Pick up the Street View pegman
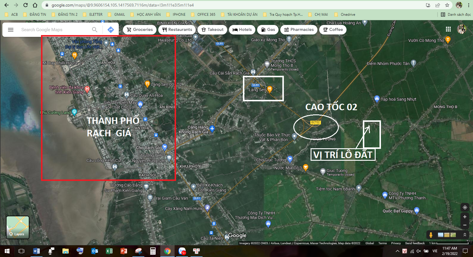The image size is (473, 257). (431, 235)
